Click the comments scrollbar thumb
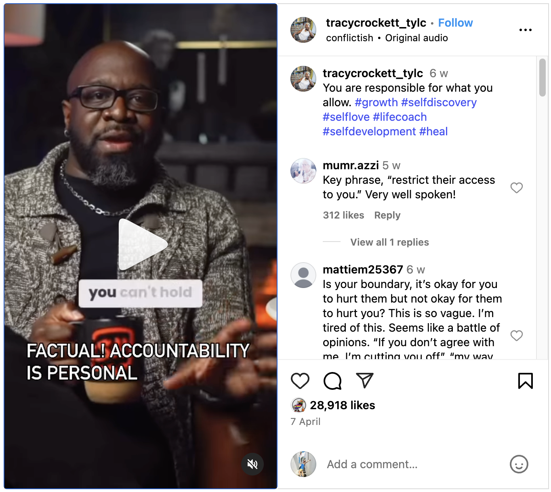Viewport: 551px width, 492px height. [x=542, y=78]
